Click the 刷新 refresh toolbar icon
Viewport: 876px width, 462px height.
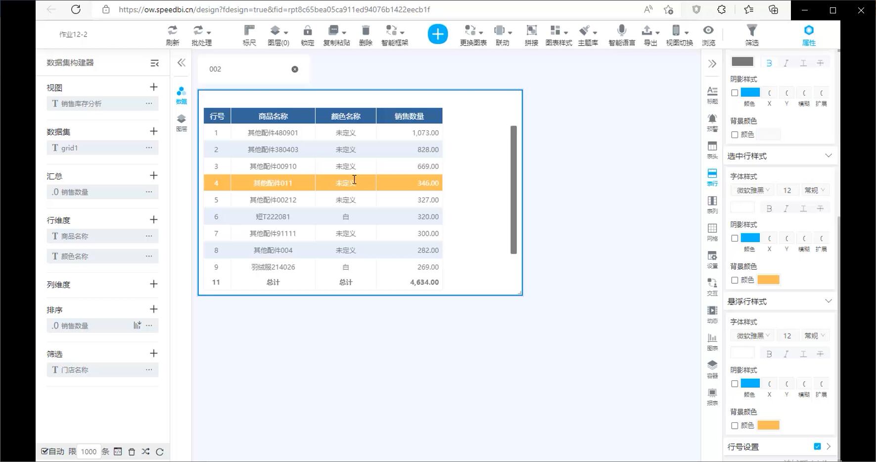pyautogui.click(x=172, y=35)
